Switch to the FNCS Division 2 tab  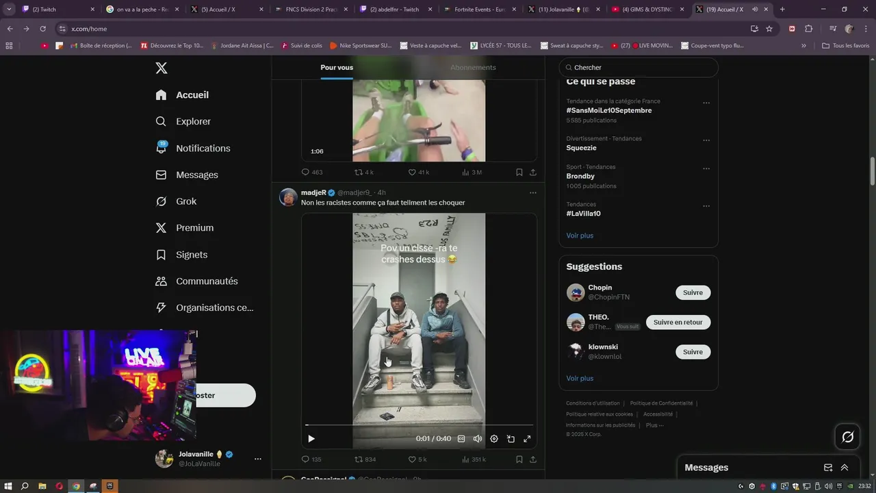(309, 10)
